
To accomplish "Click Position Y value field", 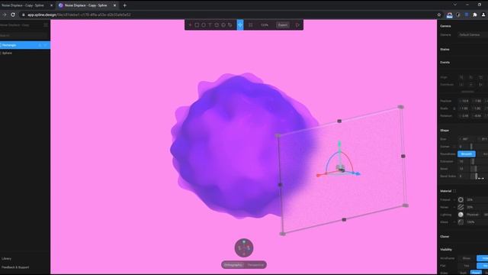I will [477, 101].
